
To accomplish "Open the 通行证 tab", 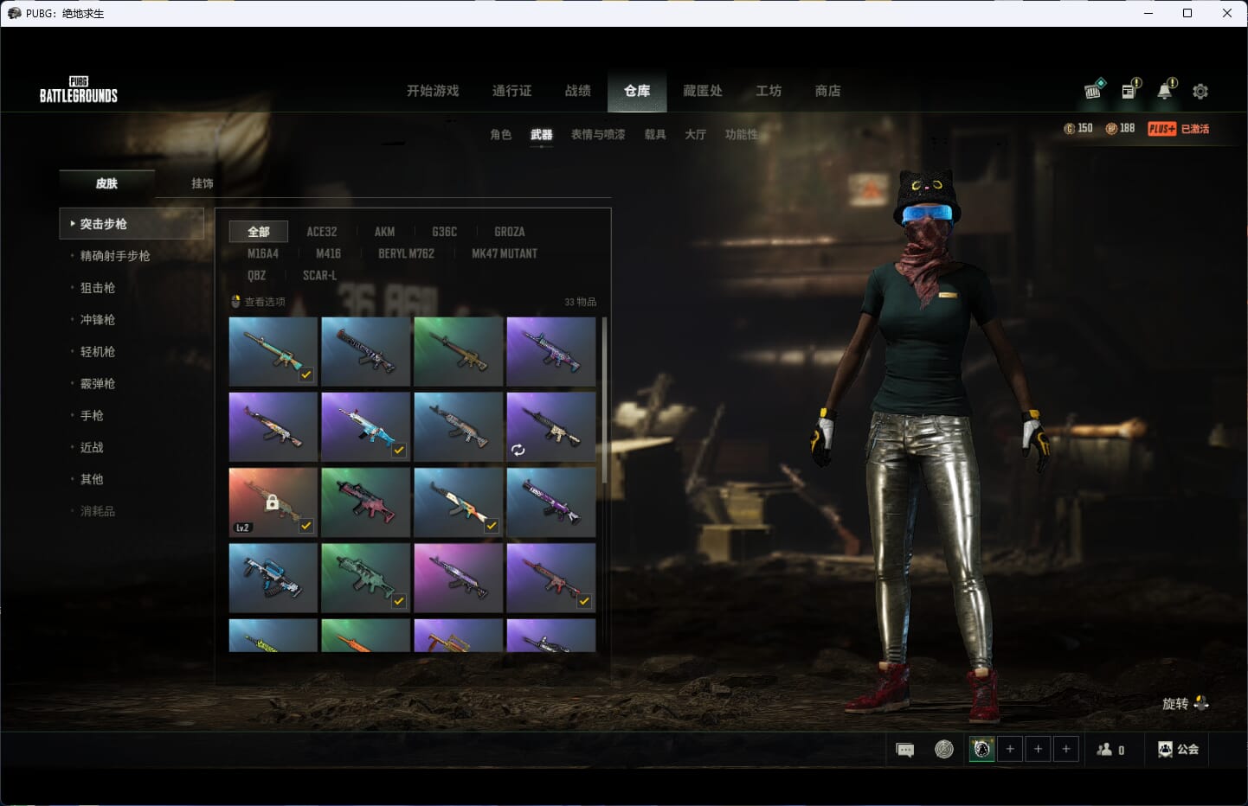I will (511, 91).
